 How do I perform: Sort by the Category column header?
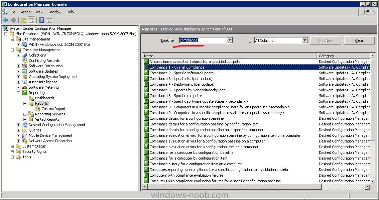344,56
